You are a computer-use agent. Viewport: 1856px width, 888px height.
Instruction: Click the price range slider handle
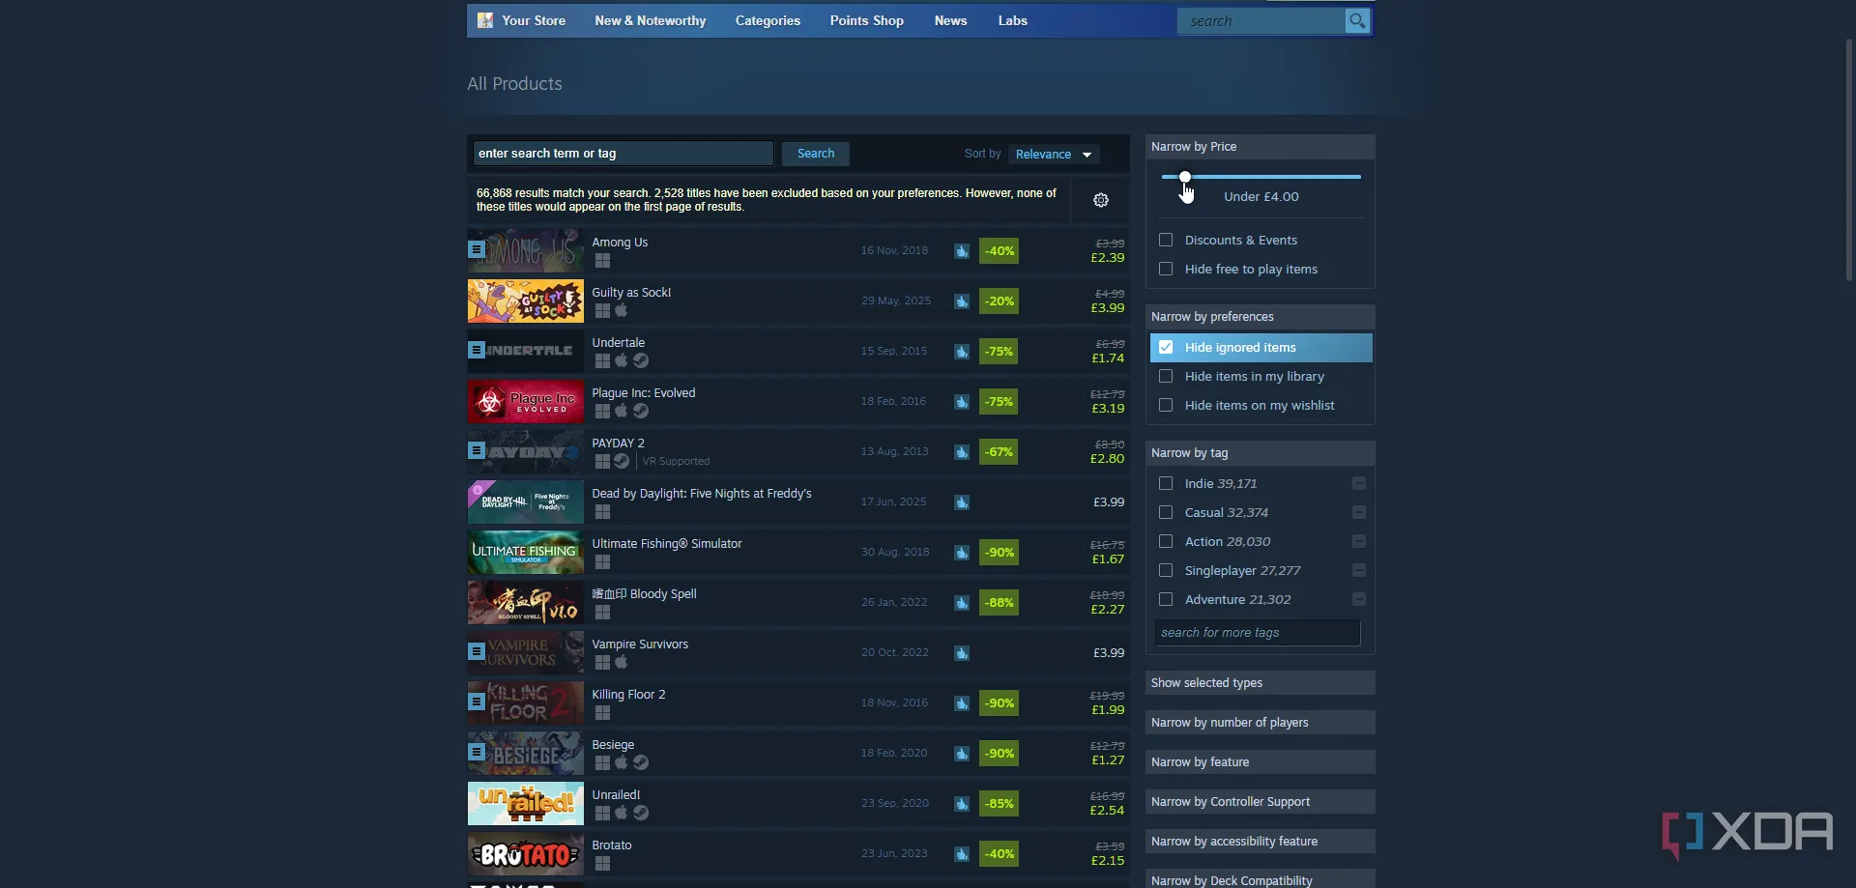click(x=1184, y=177)
